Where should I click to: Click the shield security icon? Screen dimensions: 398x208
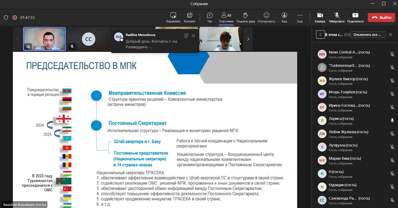[6, 17]
